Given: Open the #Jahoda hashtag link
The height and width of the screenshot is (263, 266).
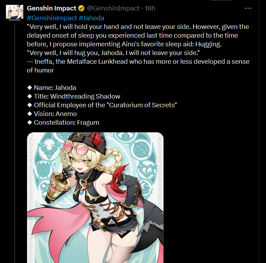Looking at the screenshot, I should [x=91, y=18].
